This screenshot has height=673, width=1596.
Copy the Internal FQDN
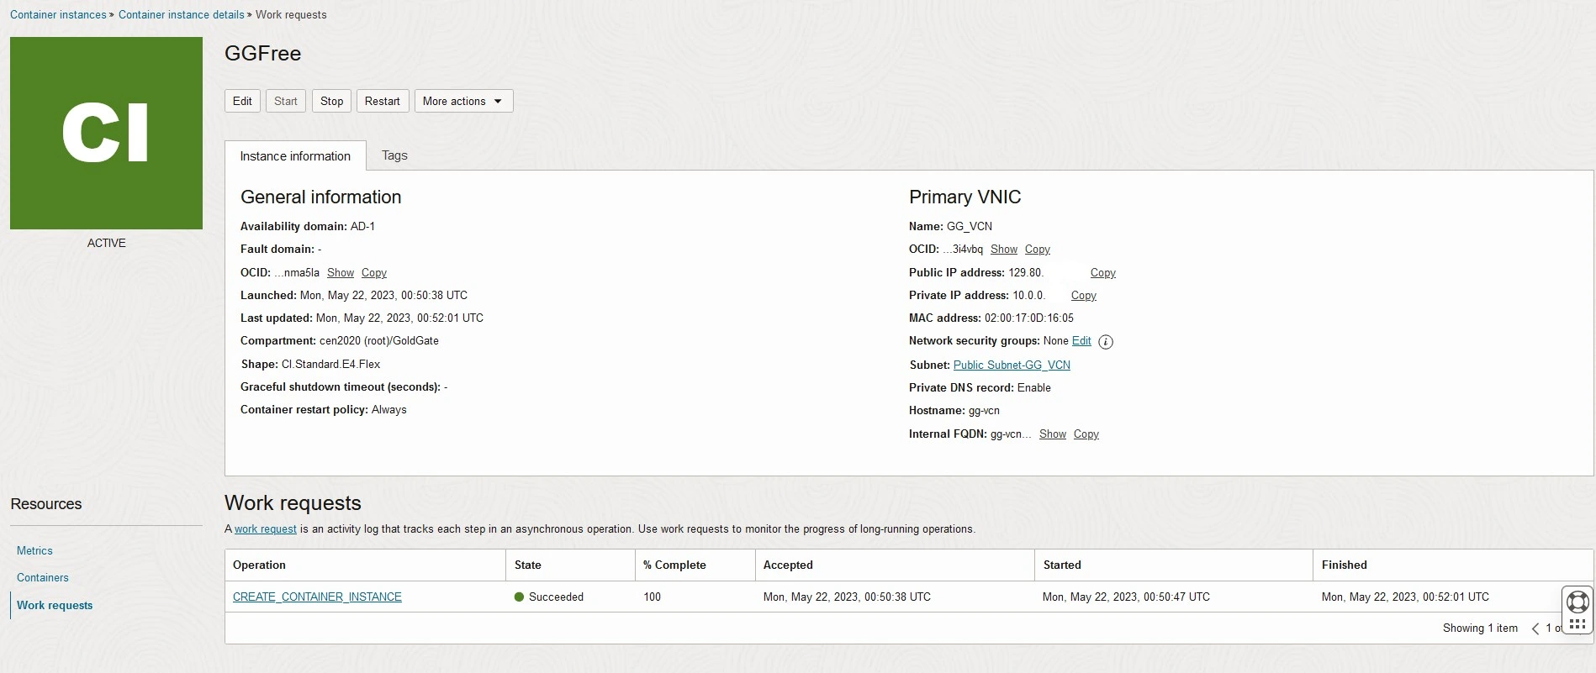point(1086,434)
